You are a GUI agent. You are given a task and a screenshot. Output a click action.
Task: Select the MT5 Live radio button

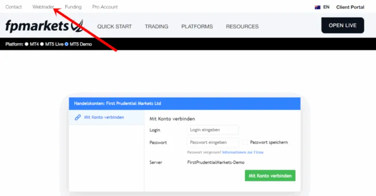click(42, 44)
